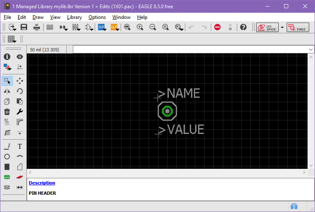Click the Description link

coord(42,183)
